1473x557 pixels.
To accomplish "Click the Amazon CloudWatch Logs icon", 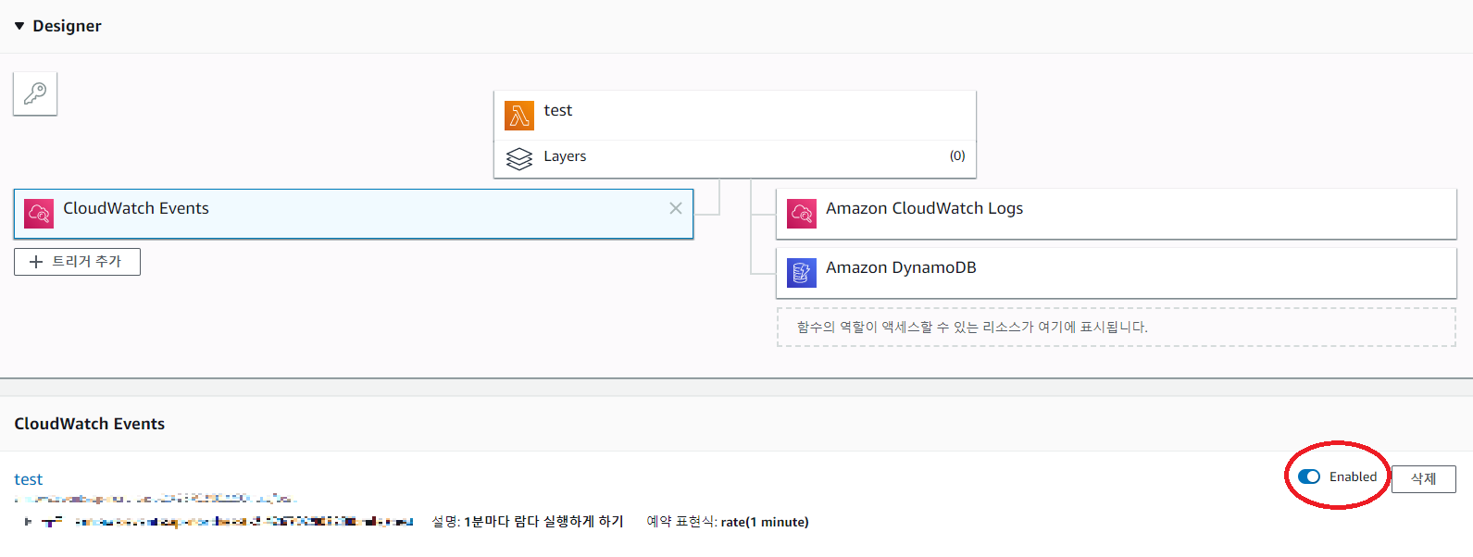I will [x=802, y=214].
